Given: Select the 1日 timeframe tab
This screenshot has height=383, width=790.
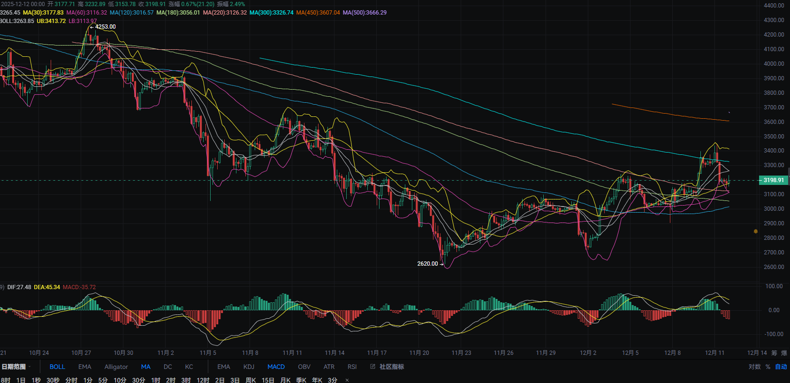Looking at the screenshot, I should [21, 380].
